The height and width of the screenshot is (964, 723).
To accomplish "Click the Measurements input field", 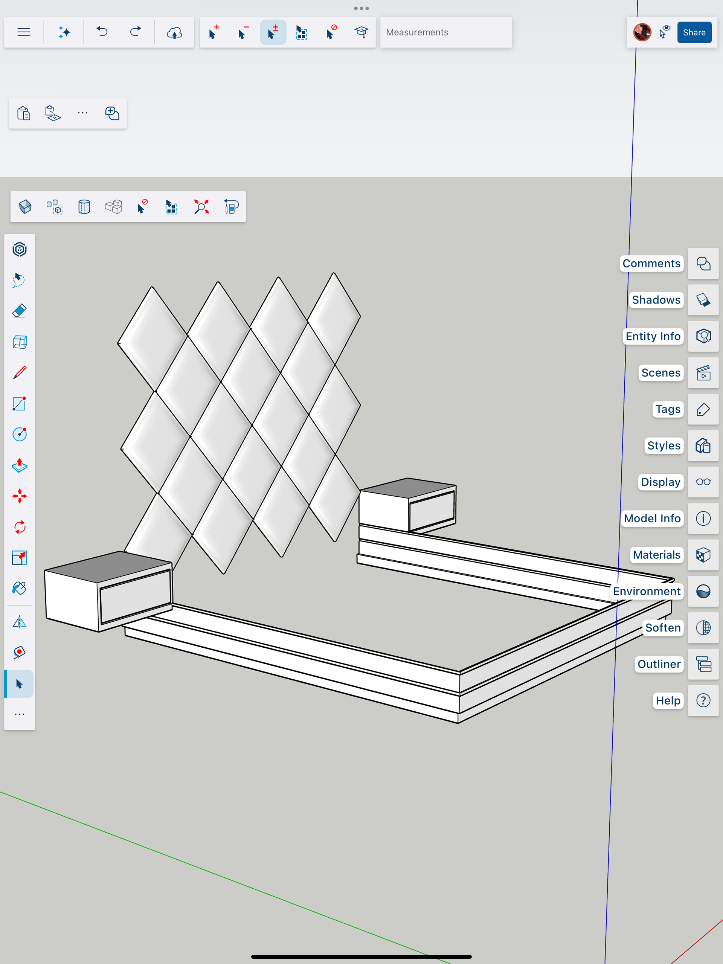I will point(445,32).
